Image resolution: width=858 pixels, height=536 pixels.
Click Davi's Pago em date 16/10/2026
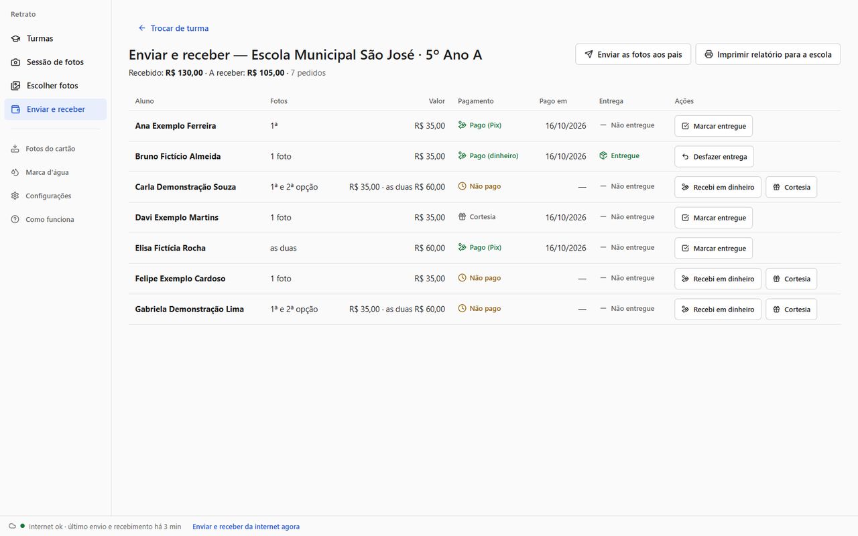[x=566, y=218]
